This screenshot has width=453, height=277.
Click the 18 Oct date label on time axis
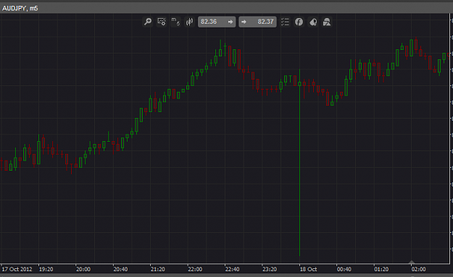(308, 269)
